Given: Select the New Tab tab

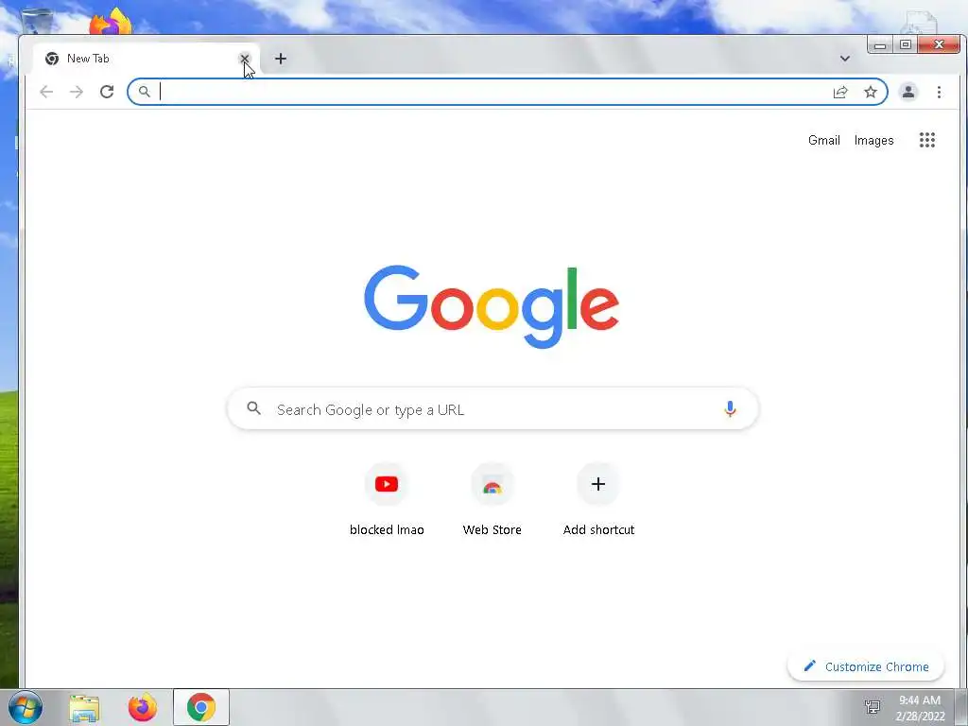Looking at the screenshot, I should (146, 59).
